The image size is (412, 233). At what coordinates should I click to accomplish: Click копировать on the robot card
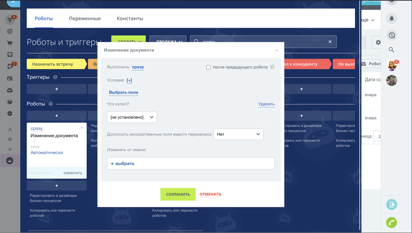point(41,173)
